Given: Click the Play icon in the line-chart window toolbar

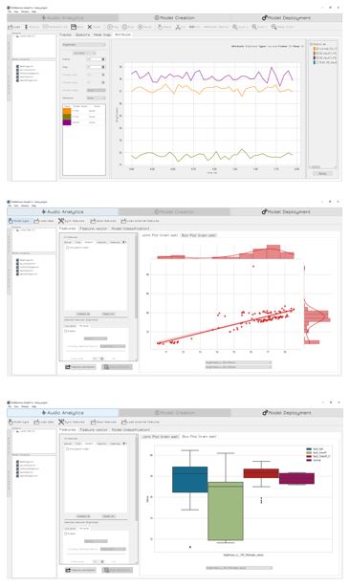Looking at the screenshot, I should (x=110, y=27).
